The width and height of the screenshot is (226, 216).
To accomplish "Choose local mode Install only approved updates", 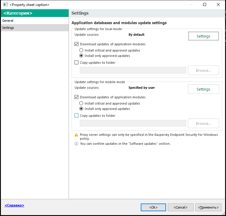I will (x=81, y=56).
